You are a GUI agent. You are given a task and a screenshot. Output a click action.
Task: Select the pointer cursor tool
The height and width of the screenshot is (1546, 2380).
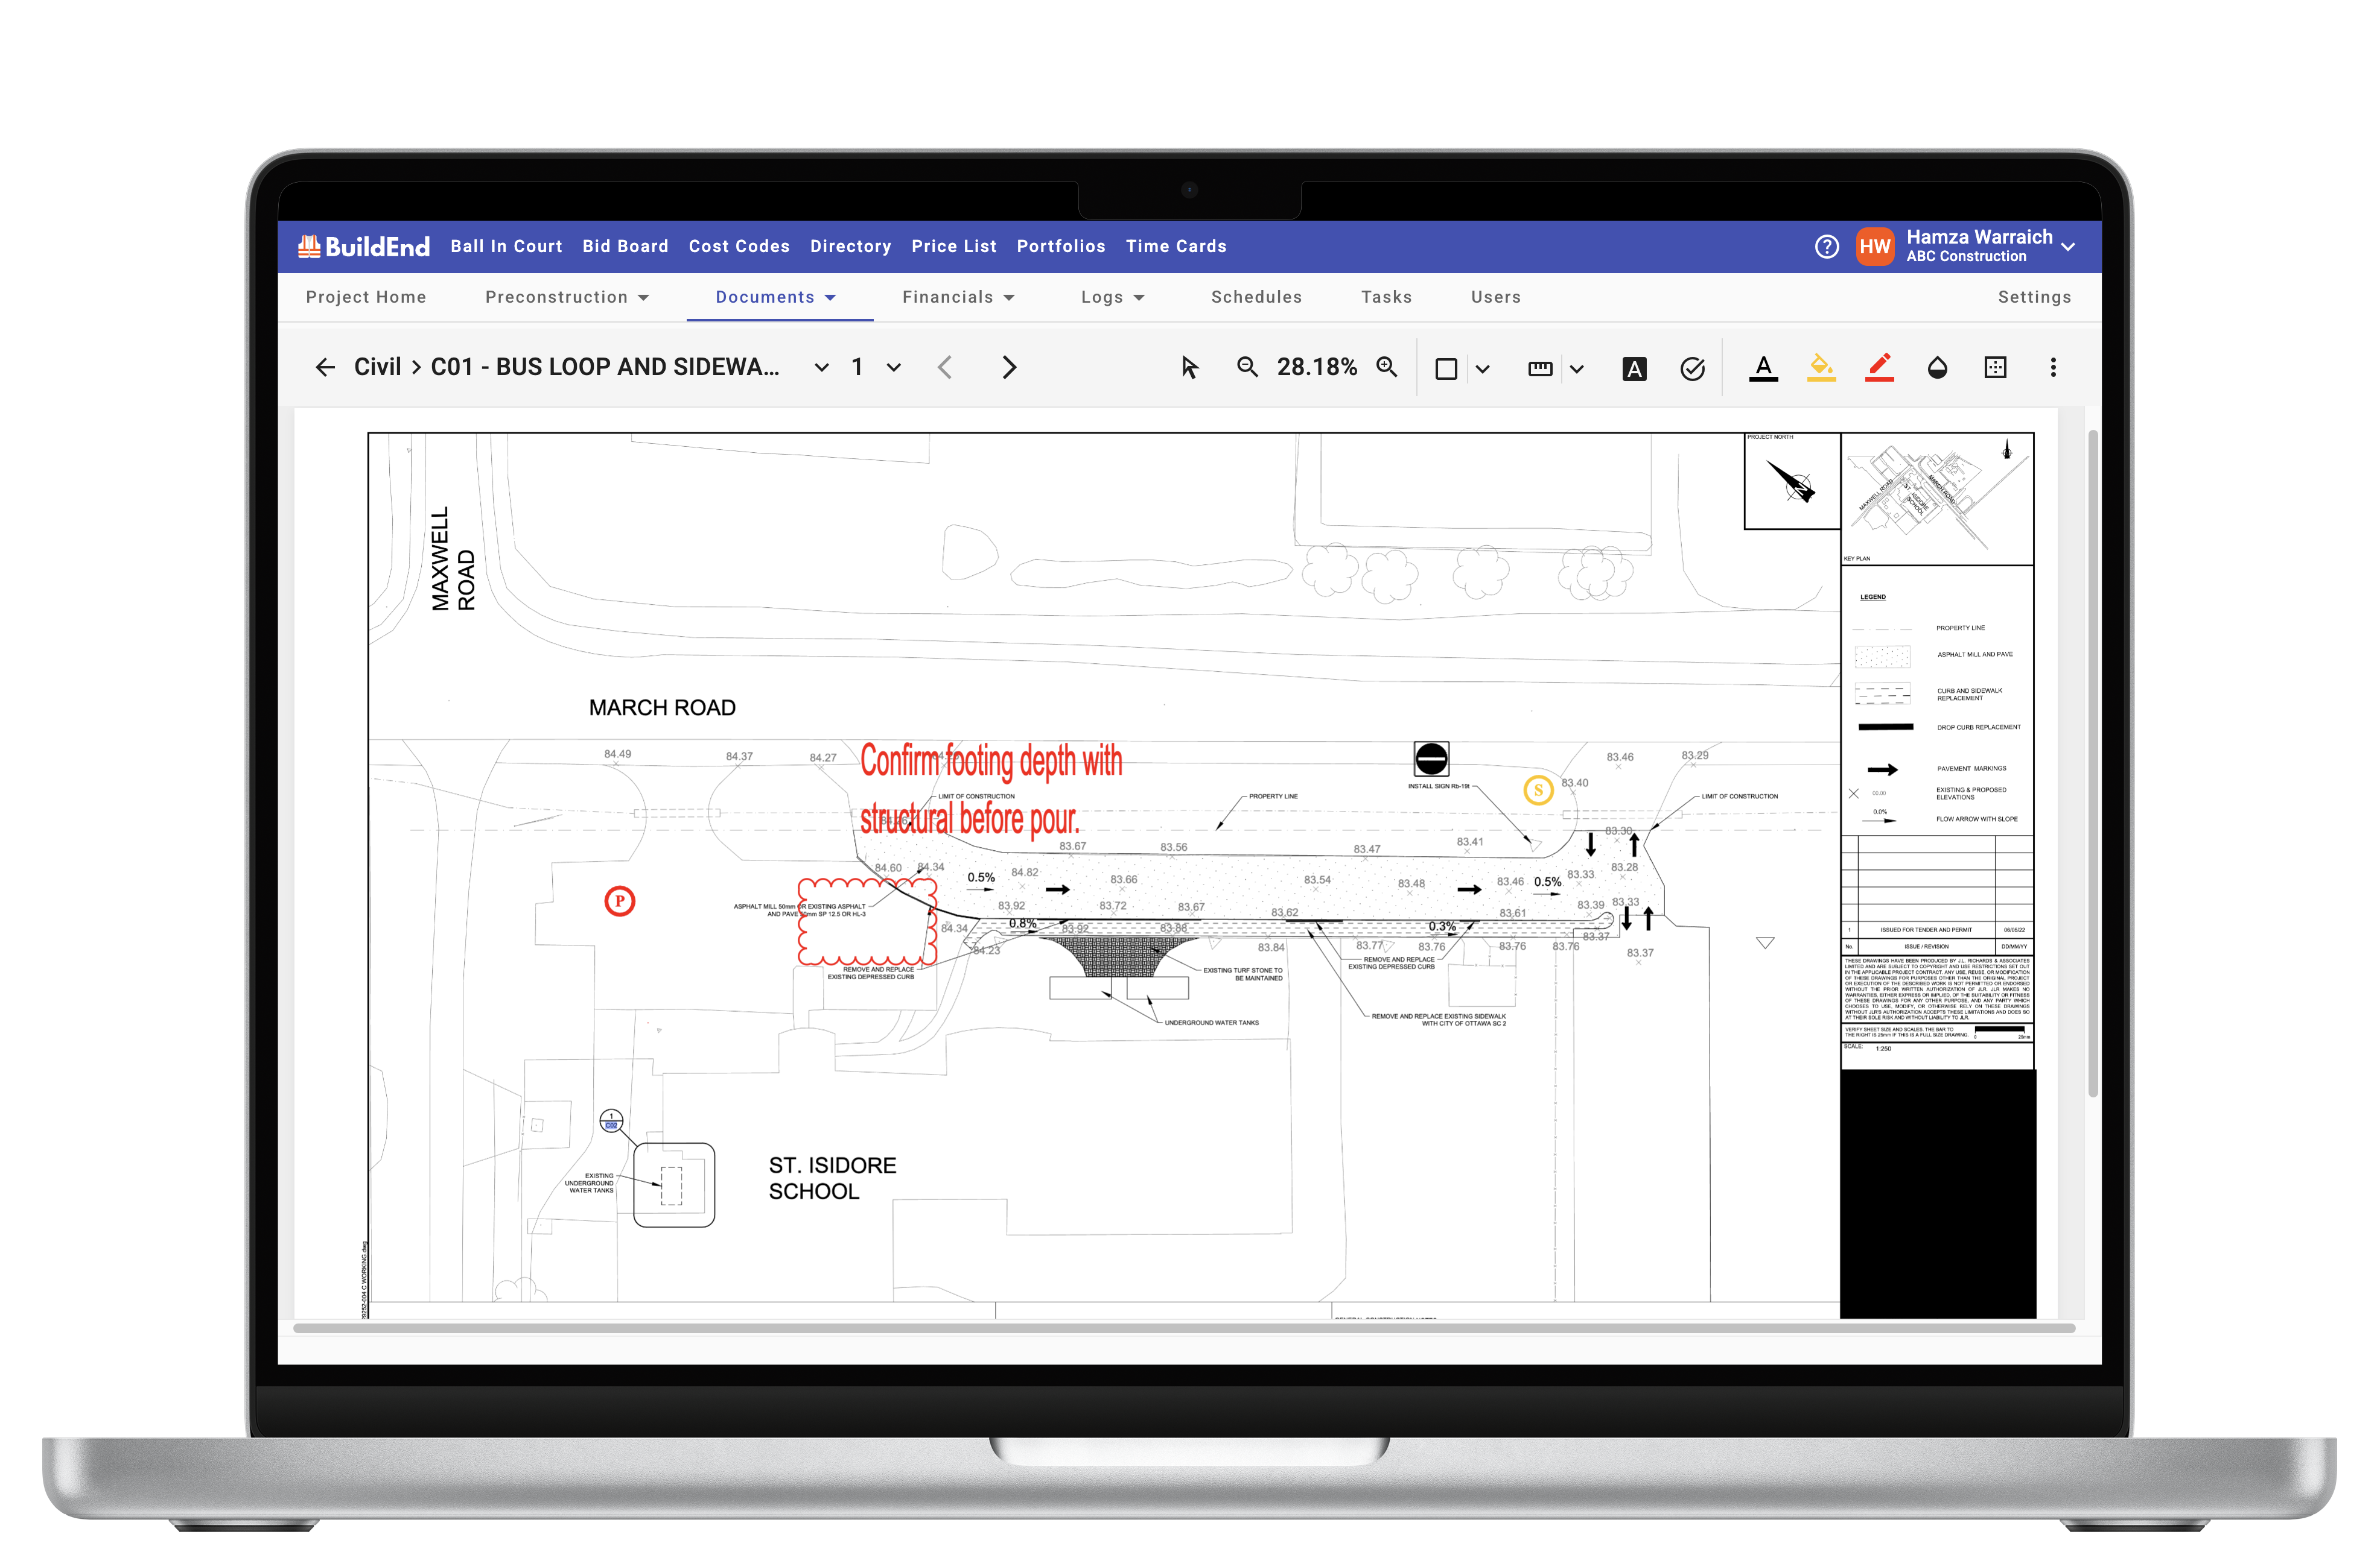1189,368
